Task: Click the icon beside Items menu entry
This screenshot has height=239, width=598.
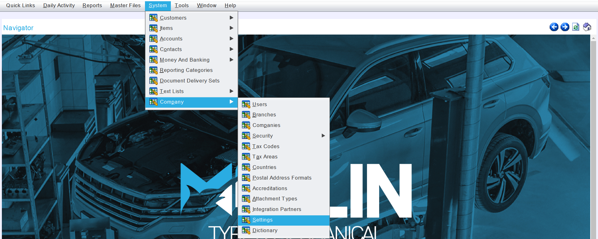Action: (x=153, y=28)
